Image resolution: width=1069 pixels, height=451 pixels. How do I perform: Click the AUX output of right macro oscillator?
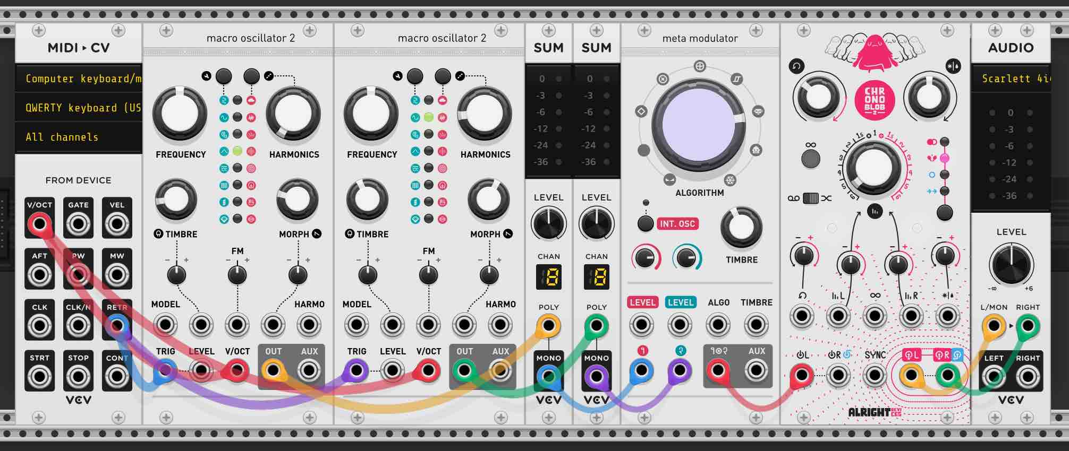[x=500, y=371]
